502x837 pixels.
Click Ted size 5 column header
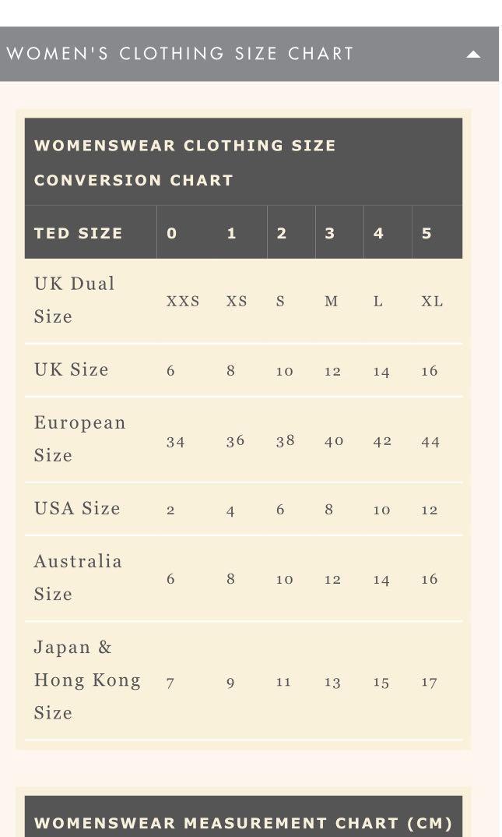(427, 233)
